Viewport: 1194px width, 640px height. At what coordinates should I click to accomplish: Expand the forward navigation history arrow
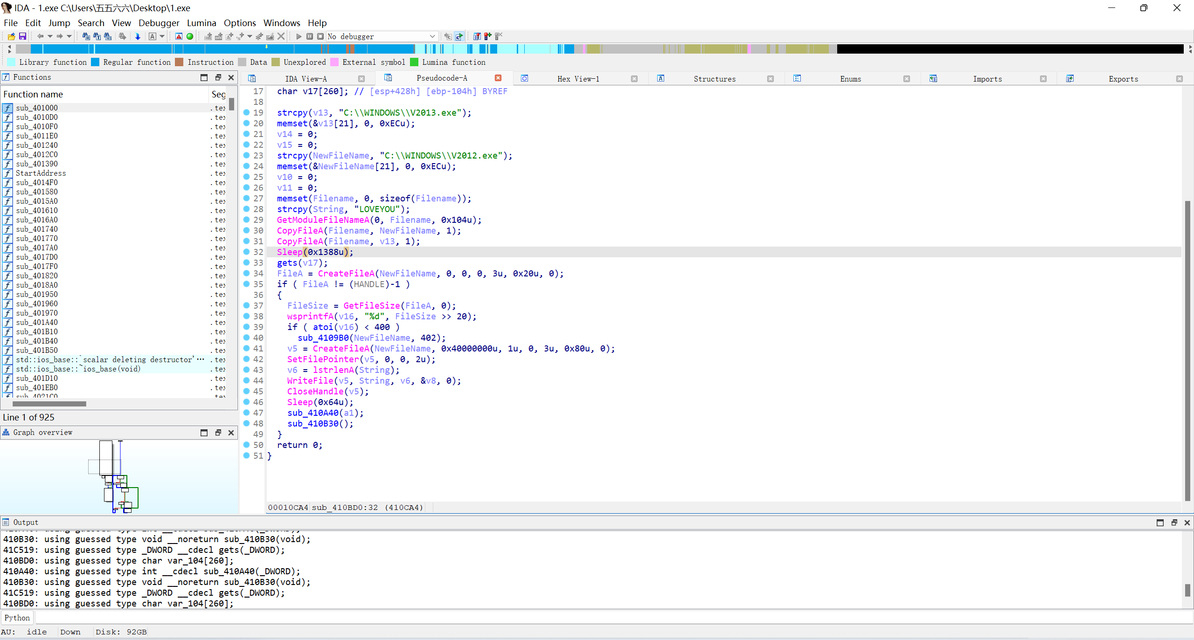[69, 36]
